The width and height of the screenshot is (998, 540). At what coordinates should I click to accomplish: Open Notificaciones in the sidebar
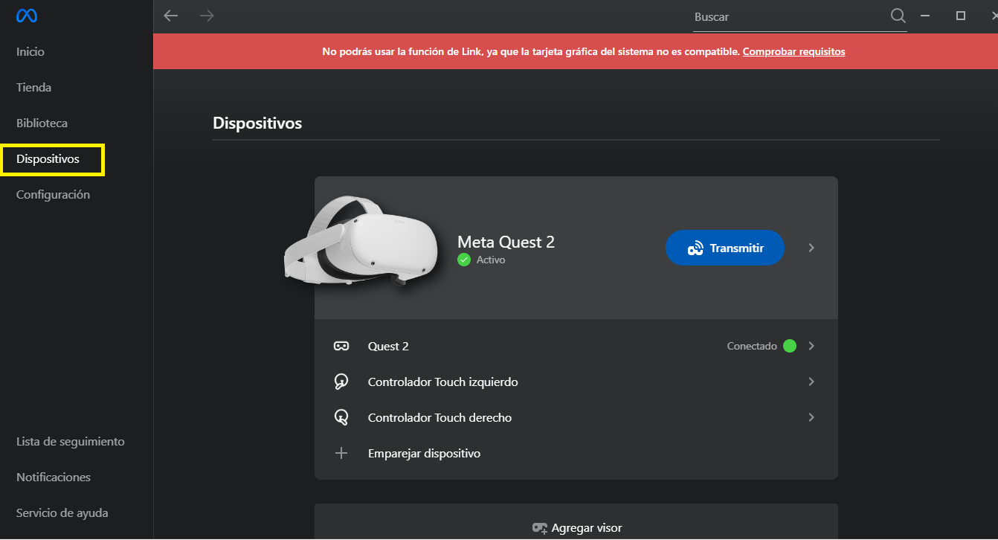pyautogui.click(x=54, y=478)
